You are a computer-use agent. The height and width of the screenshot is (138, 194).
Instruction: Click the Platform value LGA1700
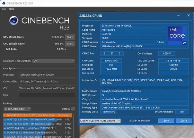133,34
